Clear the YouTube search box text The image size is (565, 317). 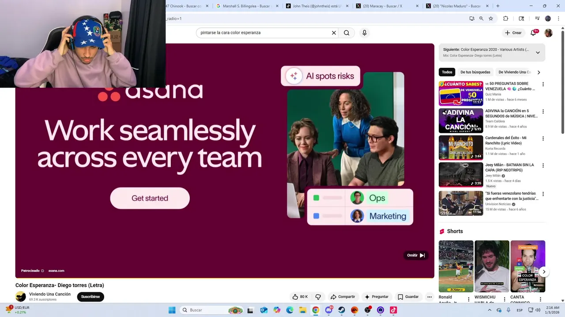tap(334, 33)
